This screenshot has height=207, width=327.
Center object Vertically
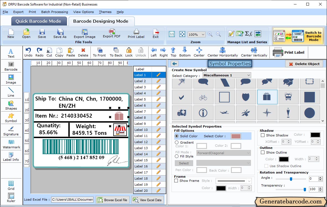(254, 52)
